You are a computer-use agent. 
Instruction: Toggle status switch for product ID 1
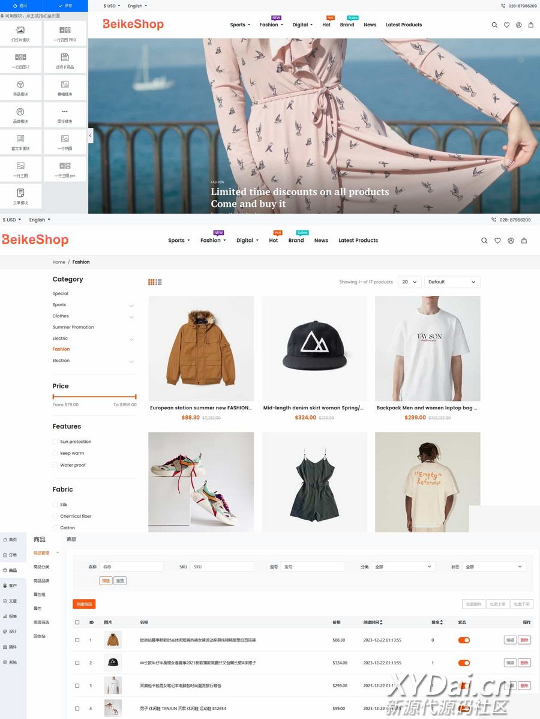pyautogui.click(x=464, y=640)
